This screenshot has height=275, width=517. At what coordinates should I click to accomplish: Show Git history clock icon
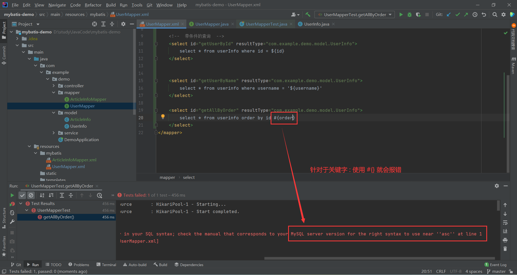tap(475, 15)
